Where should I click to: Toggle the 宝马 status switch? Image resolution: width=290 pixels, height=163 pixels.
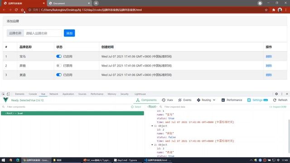click(x=59, y=56)
